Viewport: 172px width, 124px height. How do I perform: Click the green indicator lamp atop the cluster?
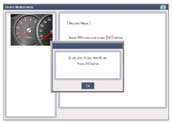[x=40, y=15]
